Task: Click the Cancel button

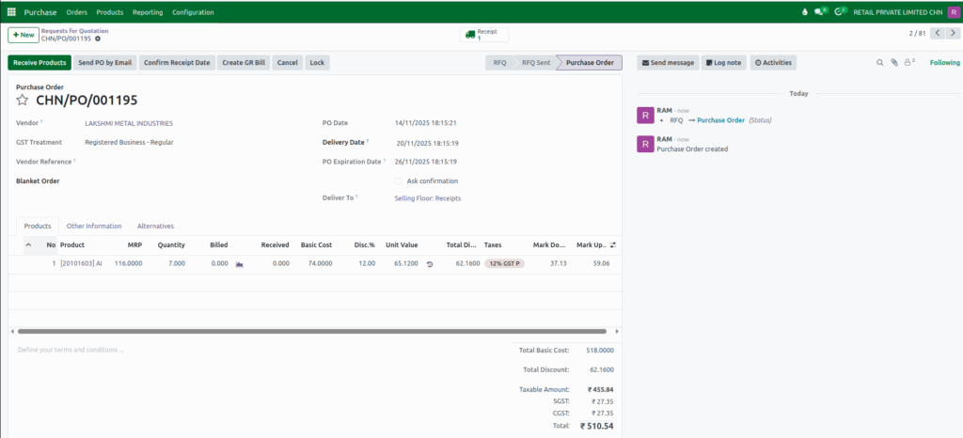Action: click(x=288, y=63)
